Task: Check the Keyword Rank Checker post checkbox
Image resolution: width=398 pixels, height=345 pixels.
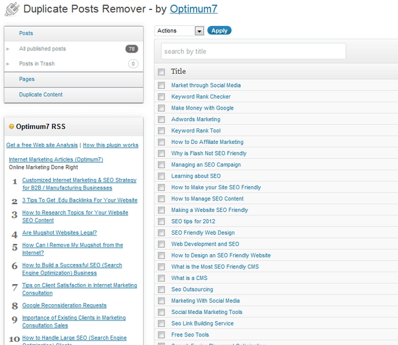Action: coord(161,97)
